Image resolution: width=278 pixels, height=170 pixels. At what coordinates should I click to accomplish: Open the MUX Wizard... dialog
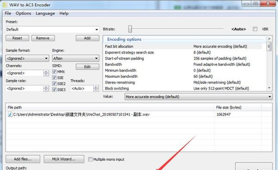click(x=64, y=159)
